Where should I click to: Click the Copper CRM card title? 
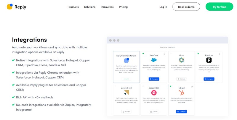pos(154,88)
